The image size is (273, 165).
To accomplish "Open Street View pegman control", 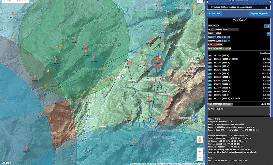I will click(200, 140).
